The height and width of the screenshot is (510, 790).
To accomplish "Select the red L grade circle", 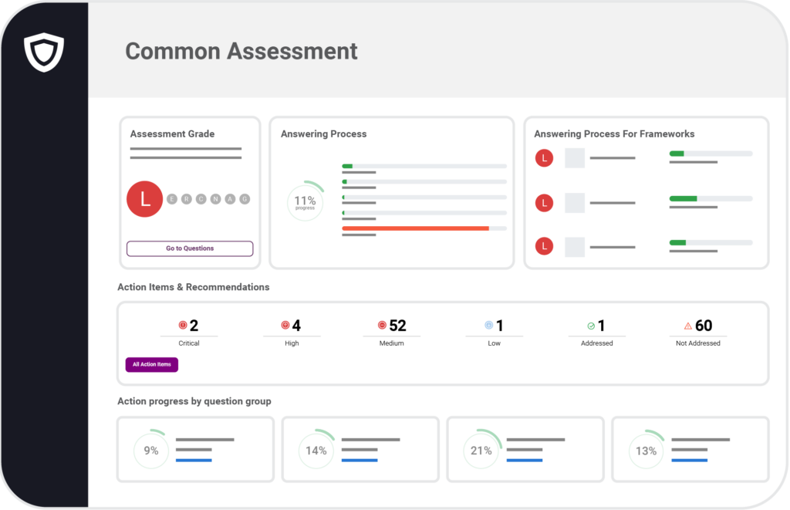I will point(144,199).
